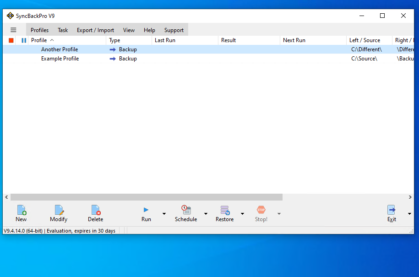Click the C:\Different\ source path cell
Viewport: 419px width, 277px height.
coord(367,49)
